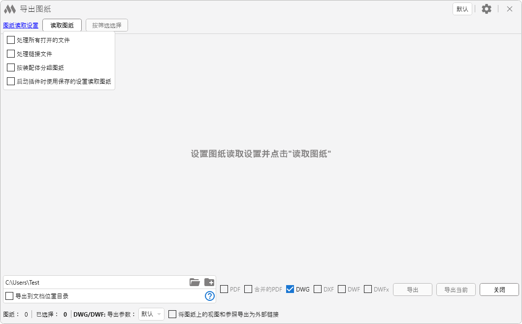Image resolution: width=522 pixels, height=324 pixels.
Task: Click the new folder icon
Action: click(x=209, y=282)
